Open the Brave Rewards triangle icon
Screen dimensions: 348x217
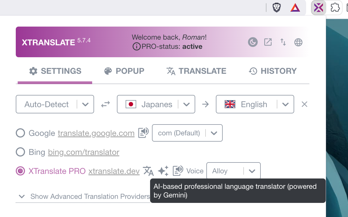pyautogui.click(x=295, y=7)
